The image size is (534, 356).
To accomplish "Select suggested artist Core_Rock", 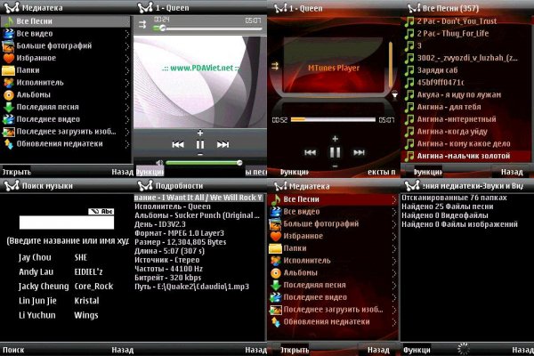I will [93, 287].
